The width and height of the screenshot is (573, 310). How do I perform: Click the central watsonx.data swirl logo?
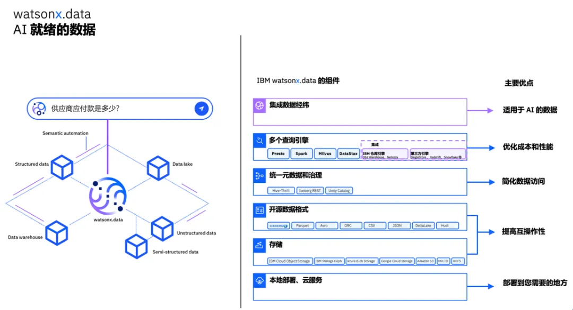click(x=108, y=196)
